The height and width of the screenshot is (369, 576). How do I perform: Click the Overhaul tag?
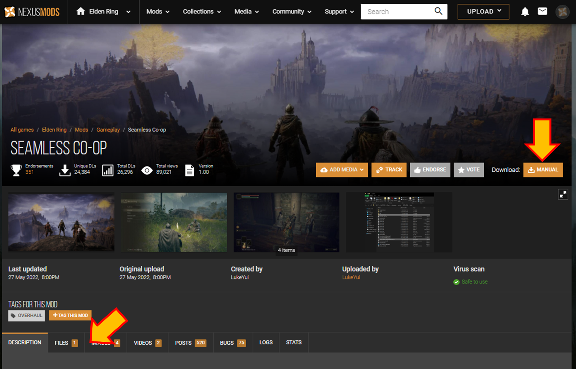(27, 315)
